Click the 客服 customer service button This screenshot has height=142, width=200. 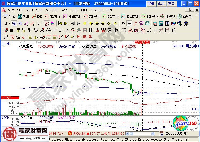click(151, 3)
